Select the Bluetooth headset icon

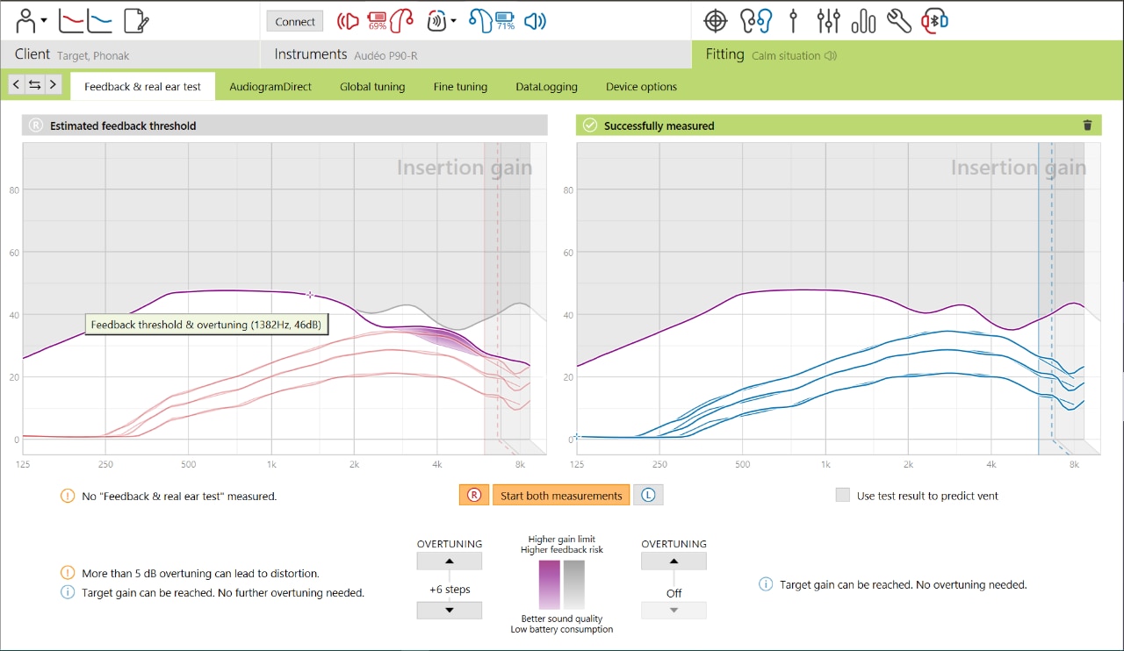[x=933, y=20]
